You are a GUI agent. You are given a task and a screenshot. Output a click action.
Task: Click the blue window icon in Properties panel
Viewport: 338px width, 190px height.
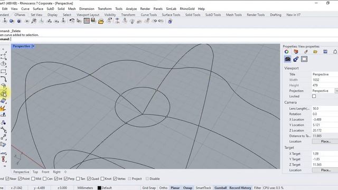[x=325, y=52]
